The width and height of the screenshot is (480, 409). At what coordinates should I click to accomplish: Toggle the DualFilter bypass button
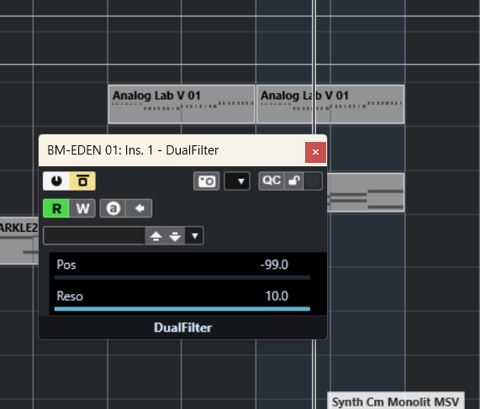click(x=82, y=181)
